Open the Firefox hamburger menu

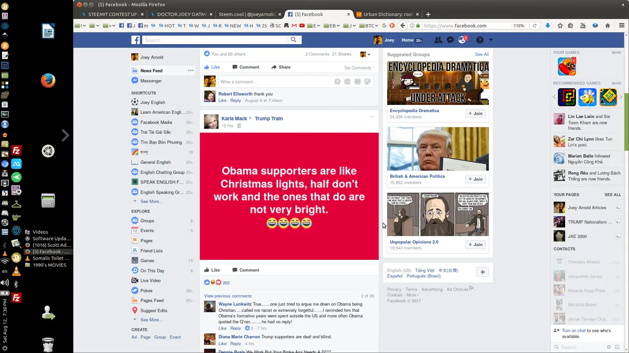pyautogui.click(x=622, y=25)
